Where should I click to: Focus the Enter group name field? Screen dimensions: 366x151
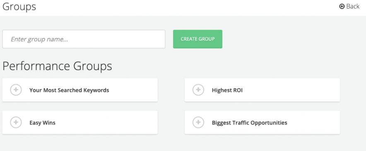84,39
